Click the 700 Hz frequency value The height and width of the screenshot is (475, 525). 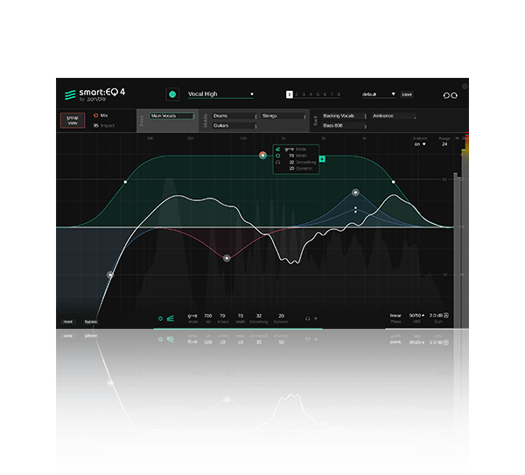tap(208, 316)
